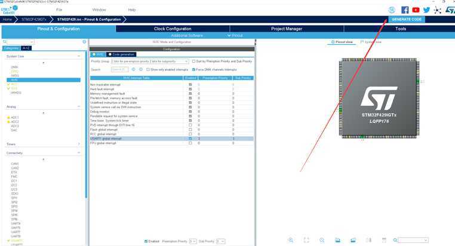The height and width of the screenshot is (246, 455).
Task: Click the STM32CubeMX logo
Action: coord(9,10)
